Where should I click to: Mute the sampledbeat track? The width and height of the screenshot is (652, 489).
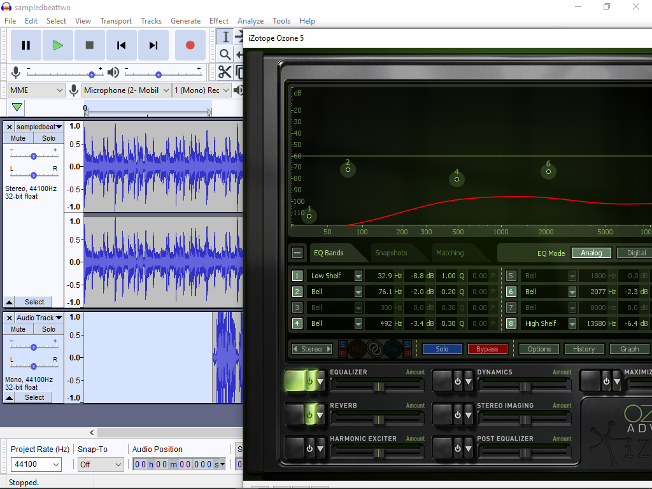click(18, 138)
